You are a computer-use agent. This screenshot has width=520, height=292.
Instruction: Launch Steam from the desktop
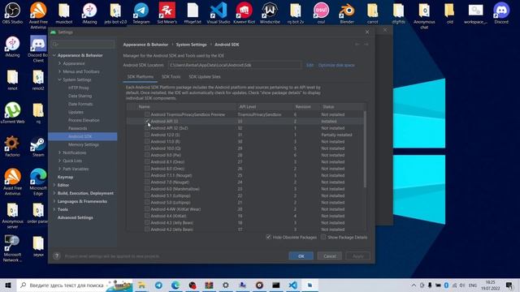click(38, 146)
